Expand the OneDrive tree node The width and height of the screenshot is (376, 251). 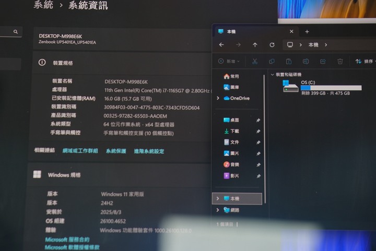coord(218,98)
